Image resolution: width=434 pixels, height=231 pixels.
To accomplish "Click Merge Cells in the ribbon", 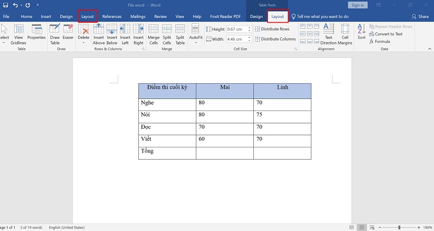I will (154, 34).
